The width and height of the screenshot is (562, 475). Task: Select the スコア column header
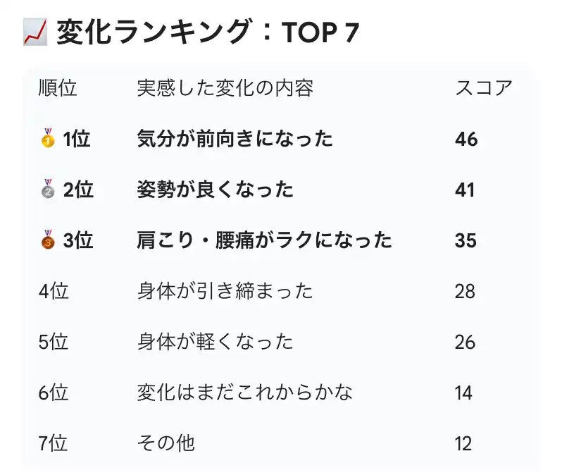point(483,89)
